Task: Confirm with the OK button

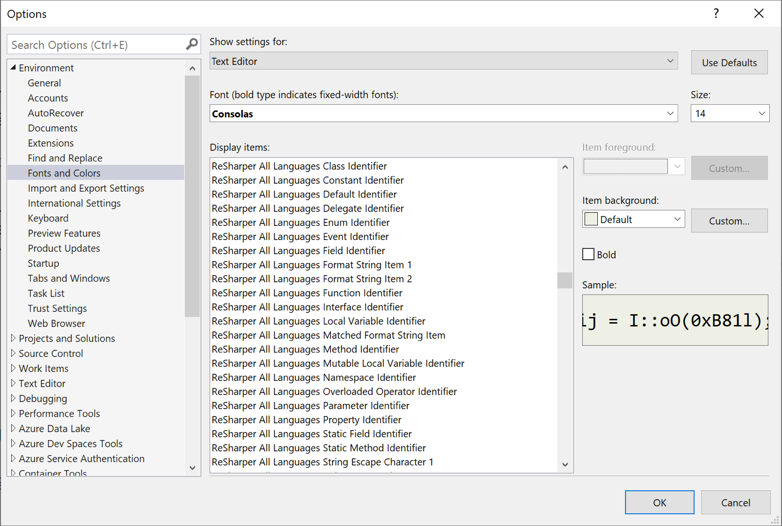Action: click(659, 503)
